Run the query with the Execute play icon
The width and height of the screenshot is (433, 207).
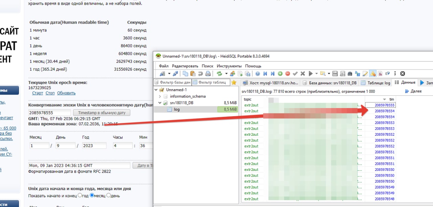pos(311,73)
